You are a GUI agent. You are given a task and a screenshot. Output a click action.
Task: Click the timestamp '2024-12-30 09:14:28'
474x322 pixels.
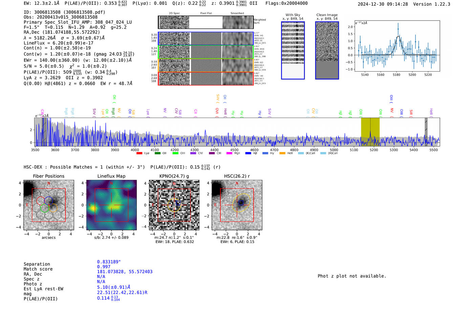[383, 4]
